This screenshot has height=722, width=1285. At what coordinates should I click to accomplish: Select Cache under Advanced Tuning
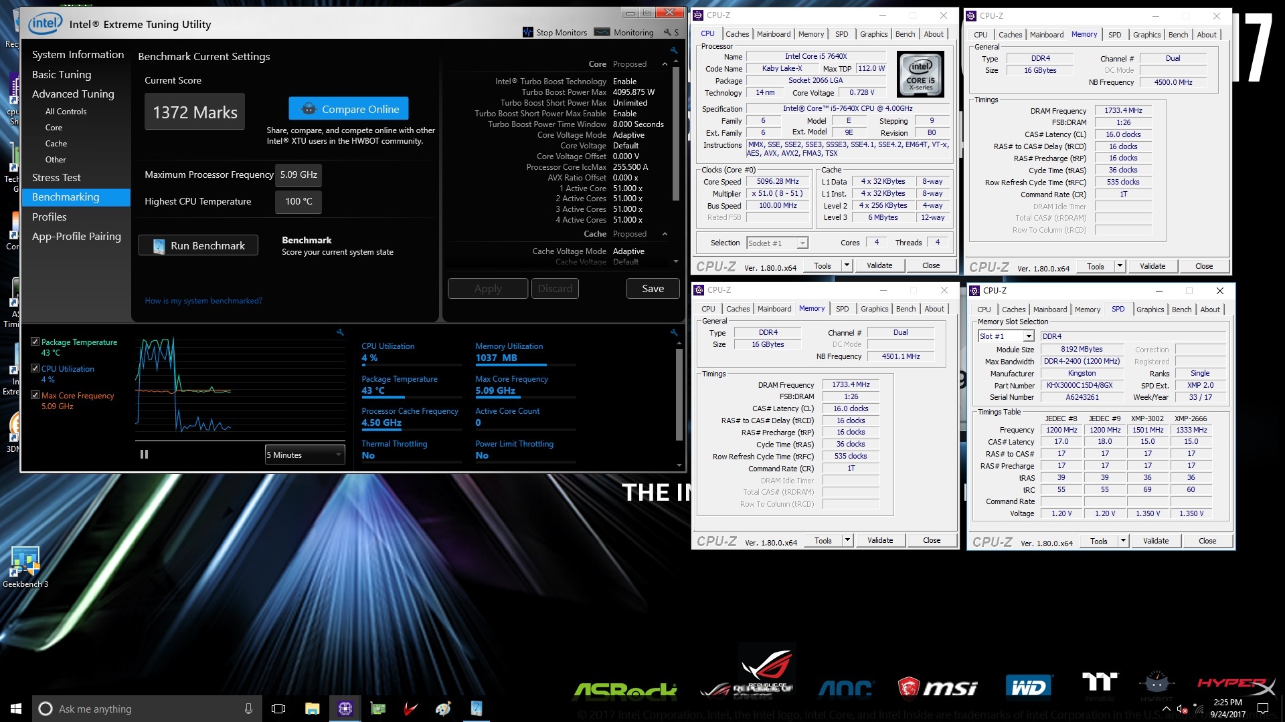56,144
